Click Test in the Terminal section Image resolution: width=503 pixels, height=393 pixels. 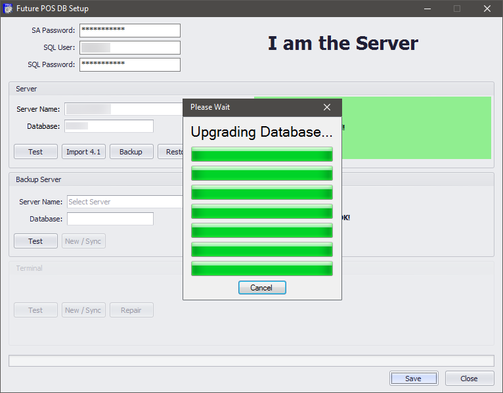click(x=35, y=310)
